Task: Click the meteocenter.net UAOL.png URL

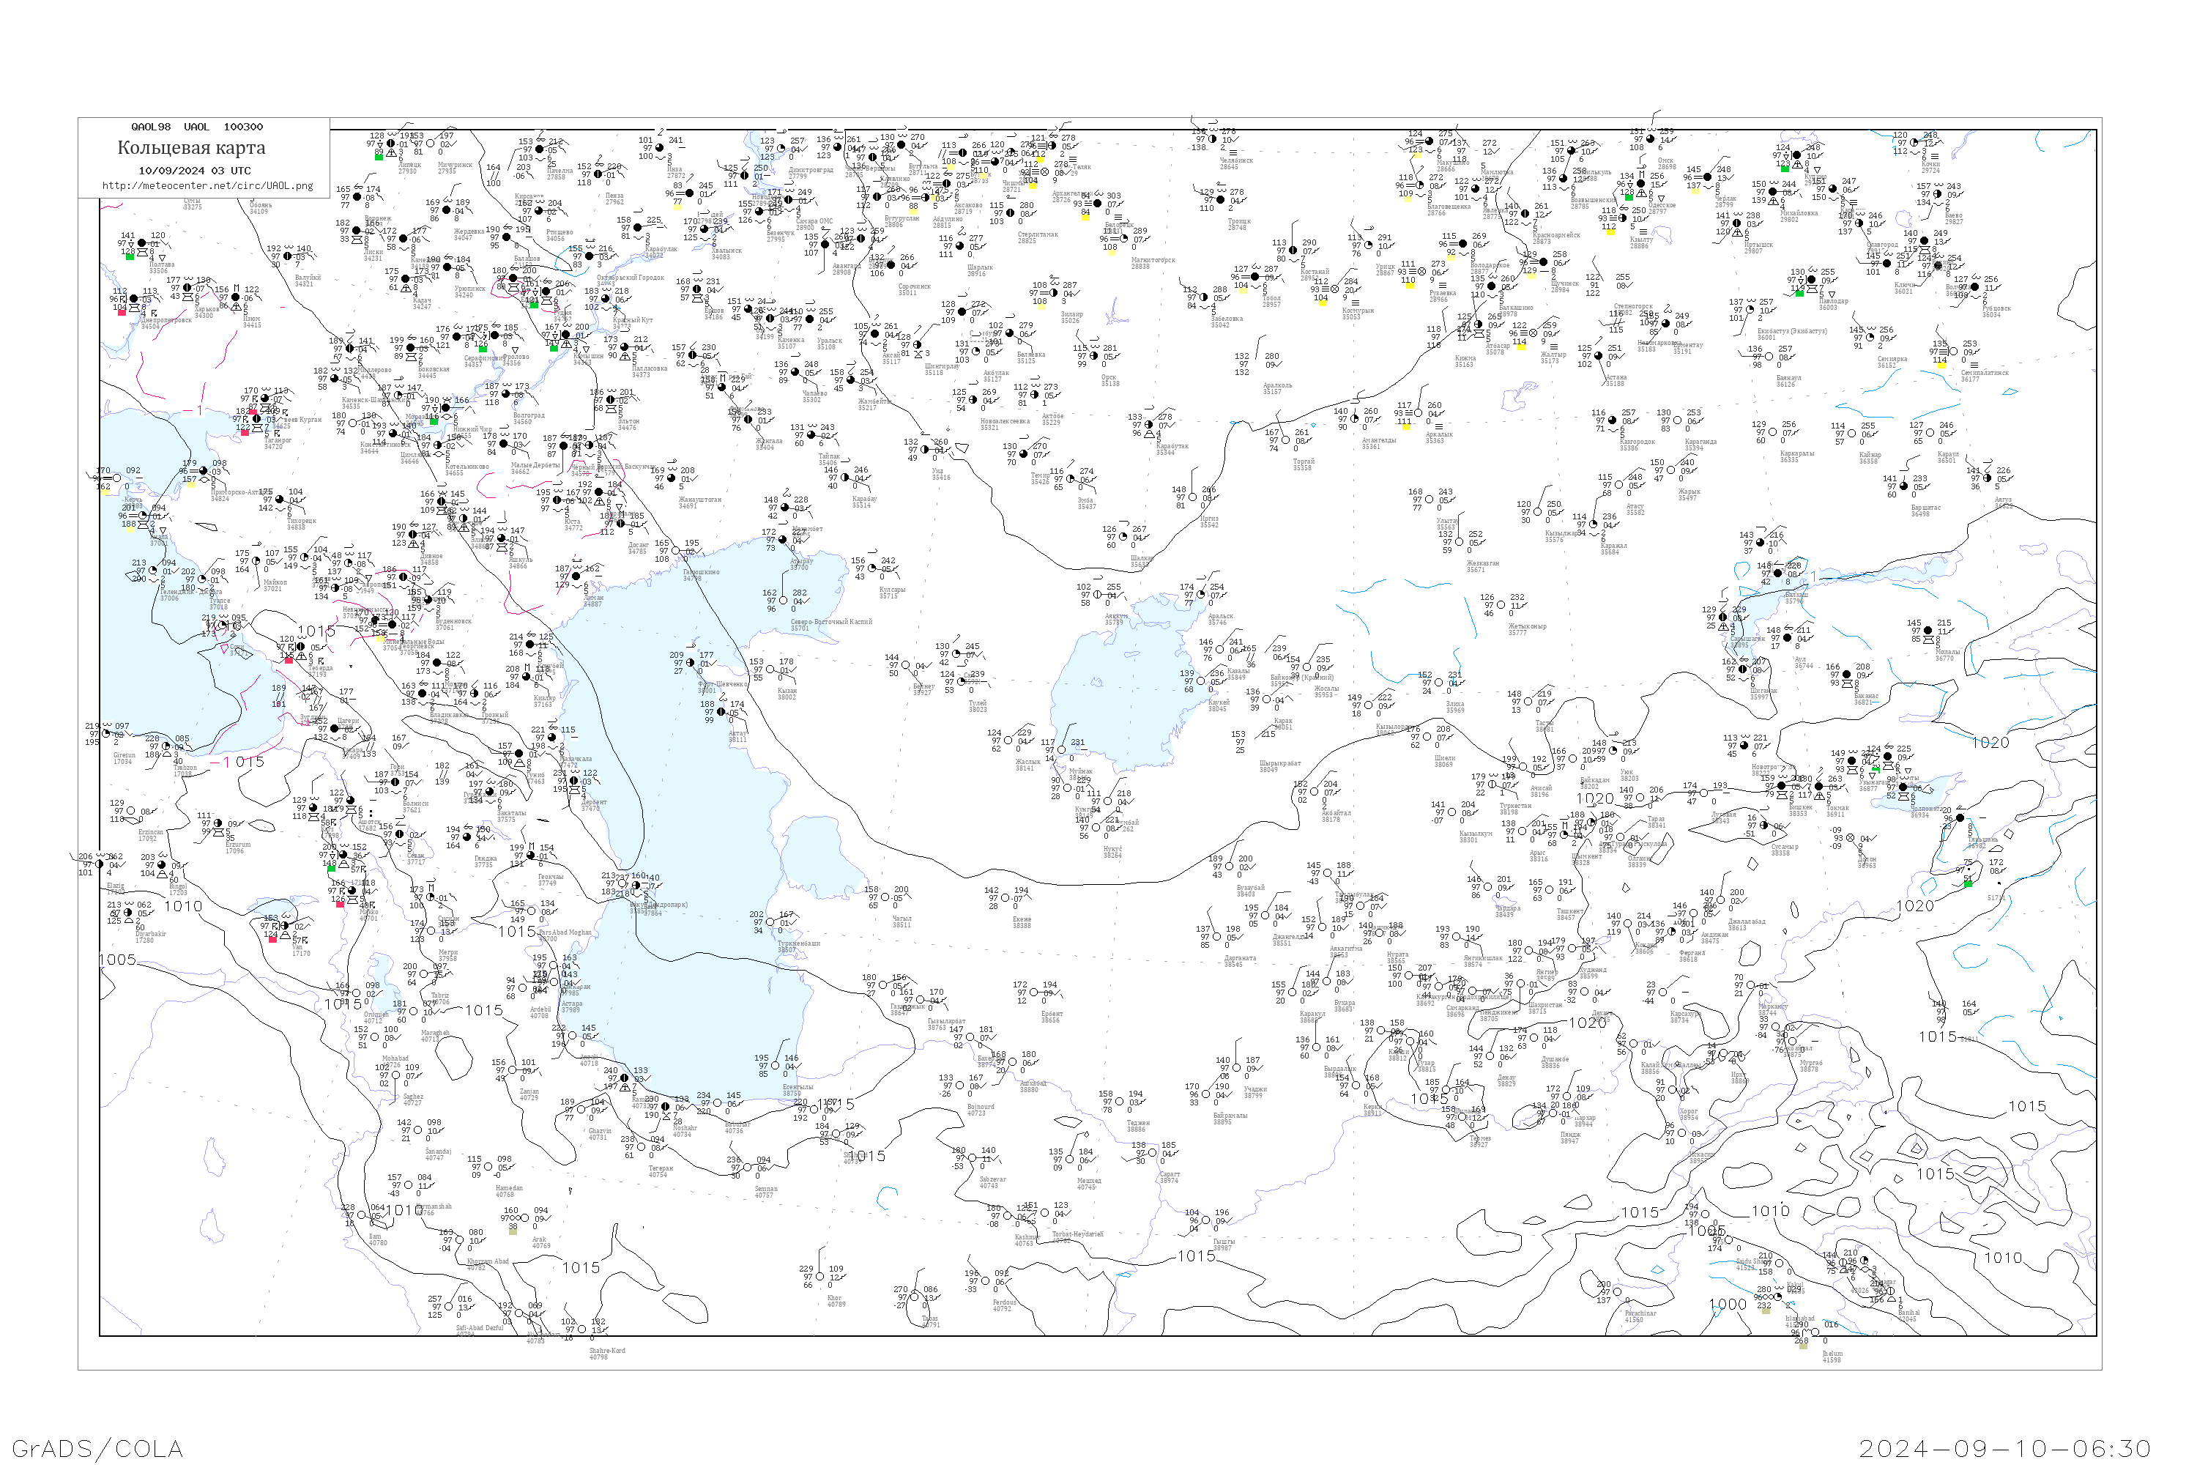Action: pos(207,186)
